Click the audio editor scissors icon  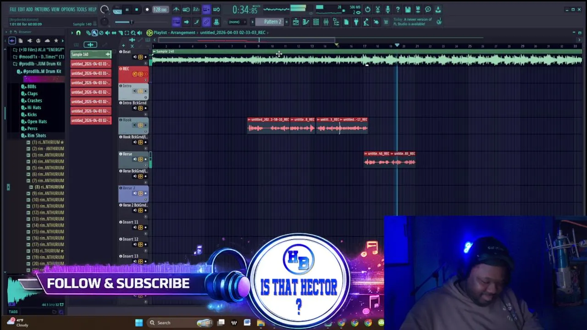click(378, 10)
